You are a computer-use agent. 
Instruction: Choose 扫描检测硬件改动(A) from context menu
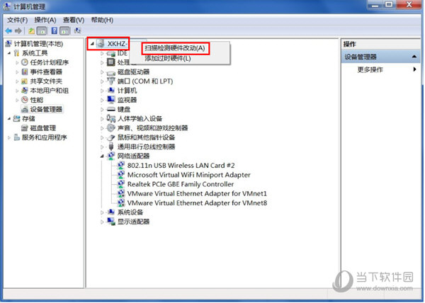(x=175, y=48)
